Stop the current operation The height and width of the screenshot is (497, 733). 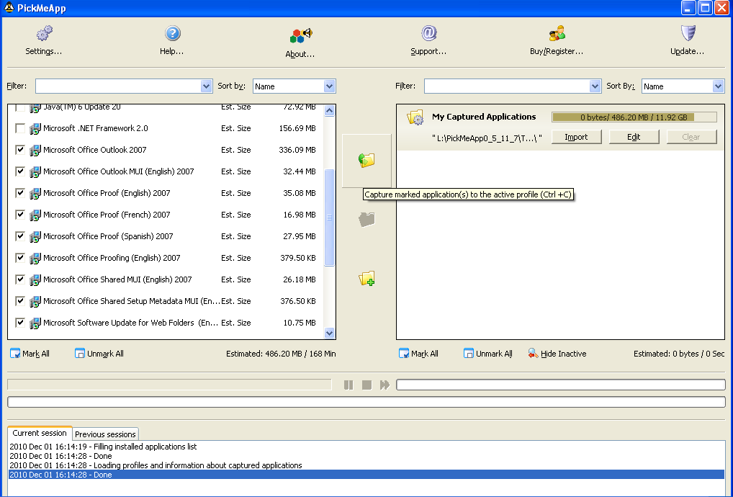click(366, 385)
